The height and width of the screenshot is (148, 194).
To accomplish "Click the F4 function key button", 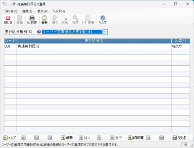I will point(50,138).
